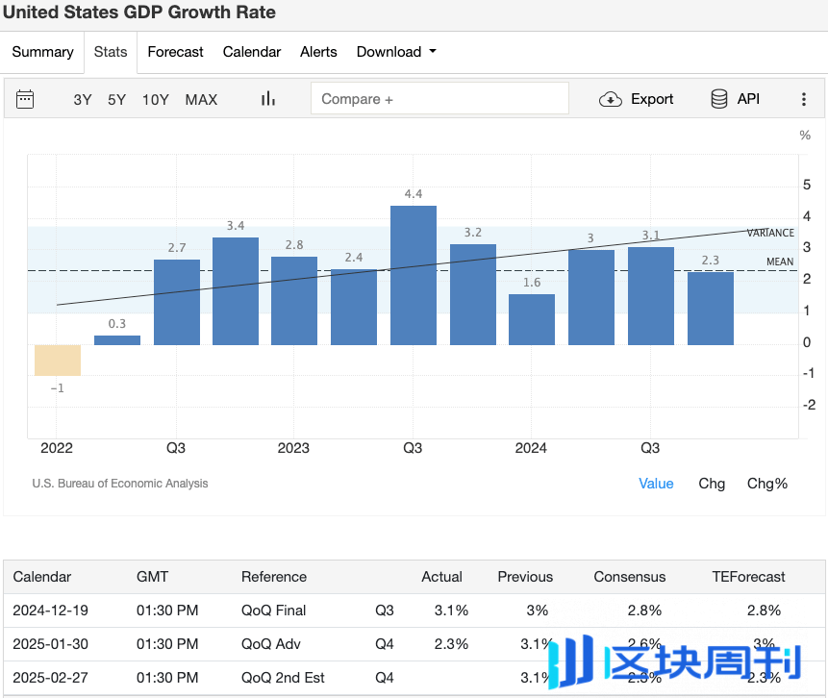Switch to the Summary tab
Screen dimensions: 828x698
coord(42,52)
